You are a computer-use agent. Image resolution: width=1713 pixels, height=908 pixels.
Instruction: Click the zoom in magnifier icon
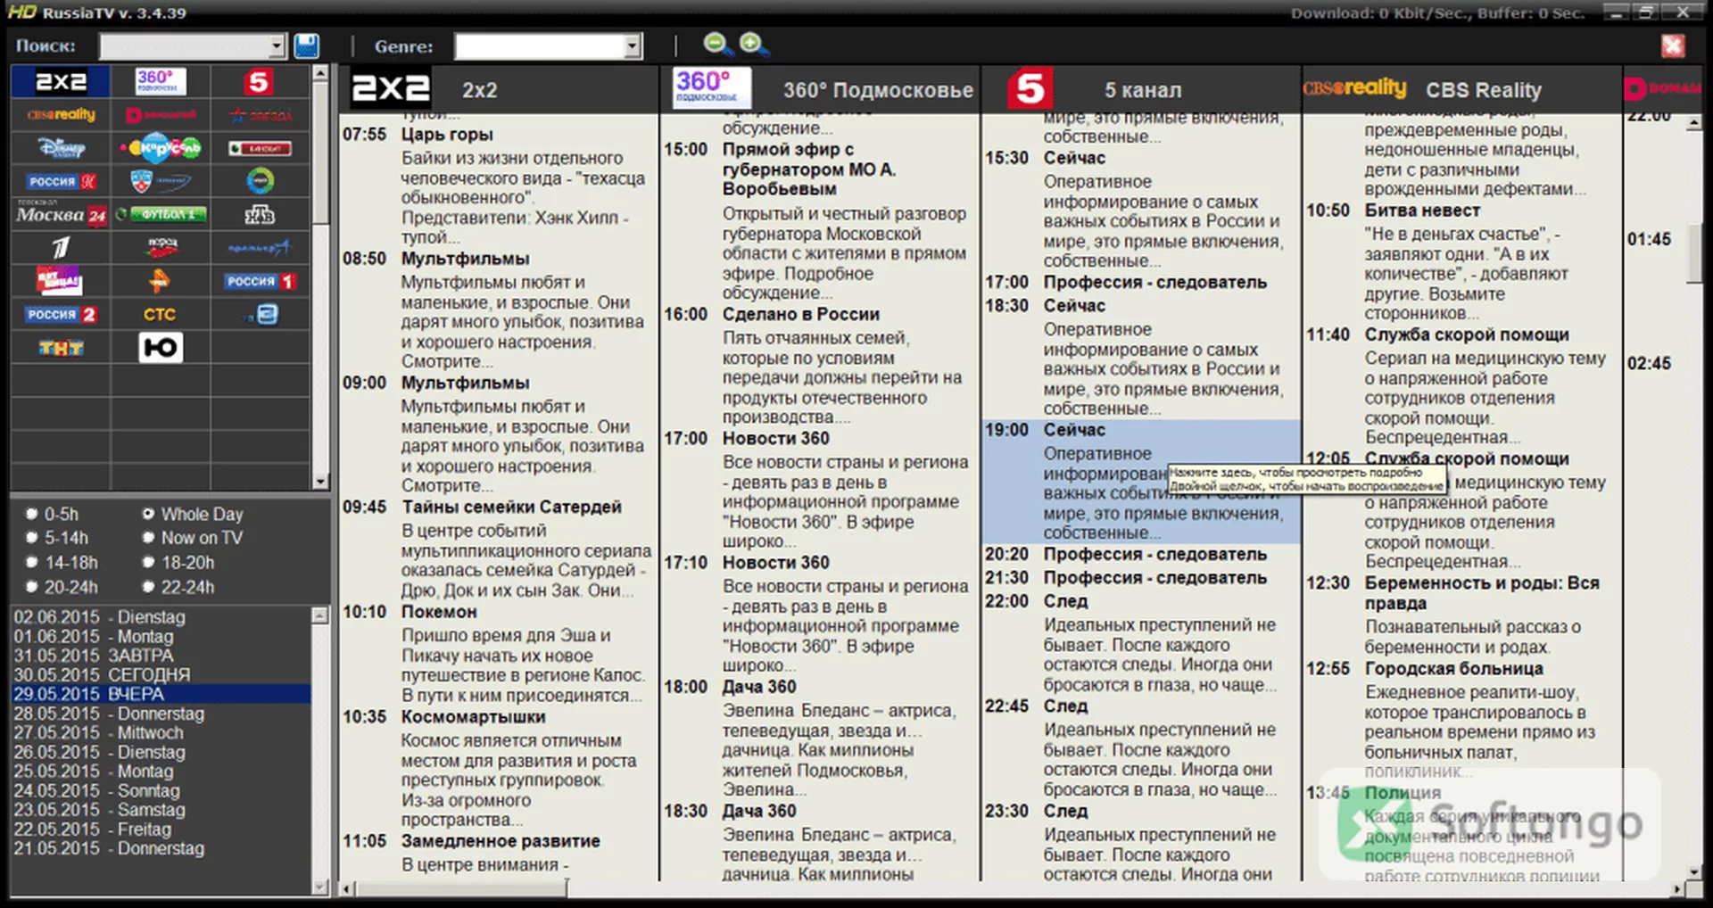click(754, 44)
